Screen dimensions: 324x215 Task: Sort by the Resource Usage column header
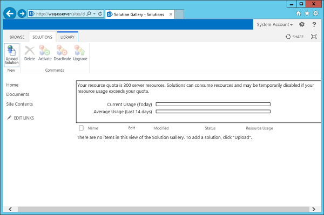point(259,128)
